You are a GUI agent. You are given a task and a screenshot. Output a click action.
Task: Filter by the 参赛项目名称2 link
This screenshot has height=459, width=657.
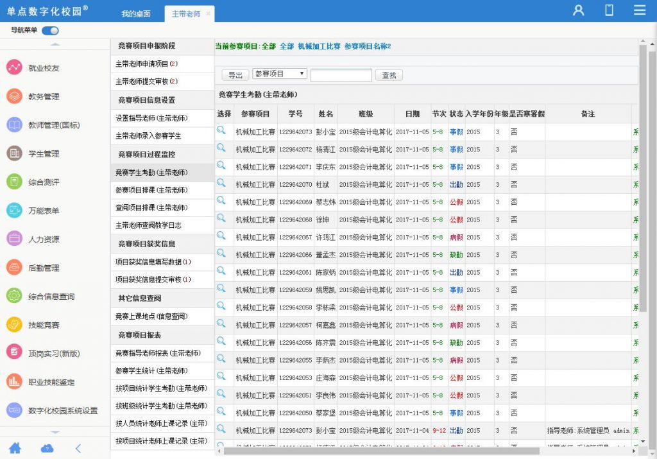(x=368, y=46)
